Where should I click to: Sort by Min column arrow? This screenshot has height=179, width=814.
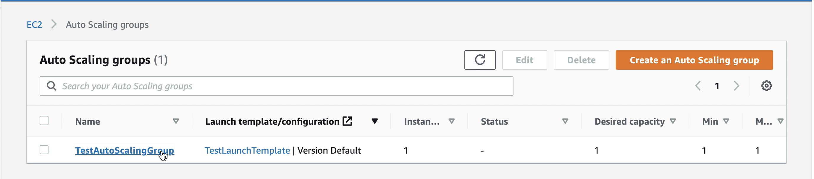pyautogui.click(x=726, y=121)
